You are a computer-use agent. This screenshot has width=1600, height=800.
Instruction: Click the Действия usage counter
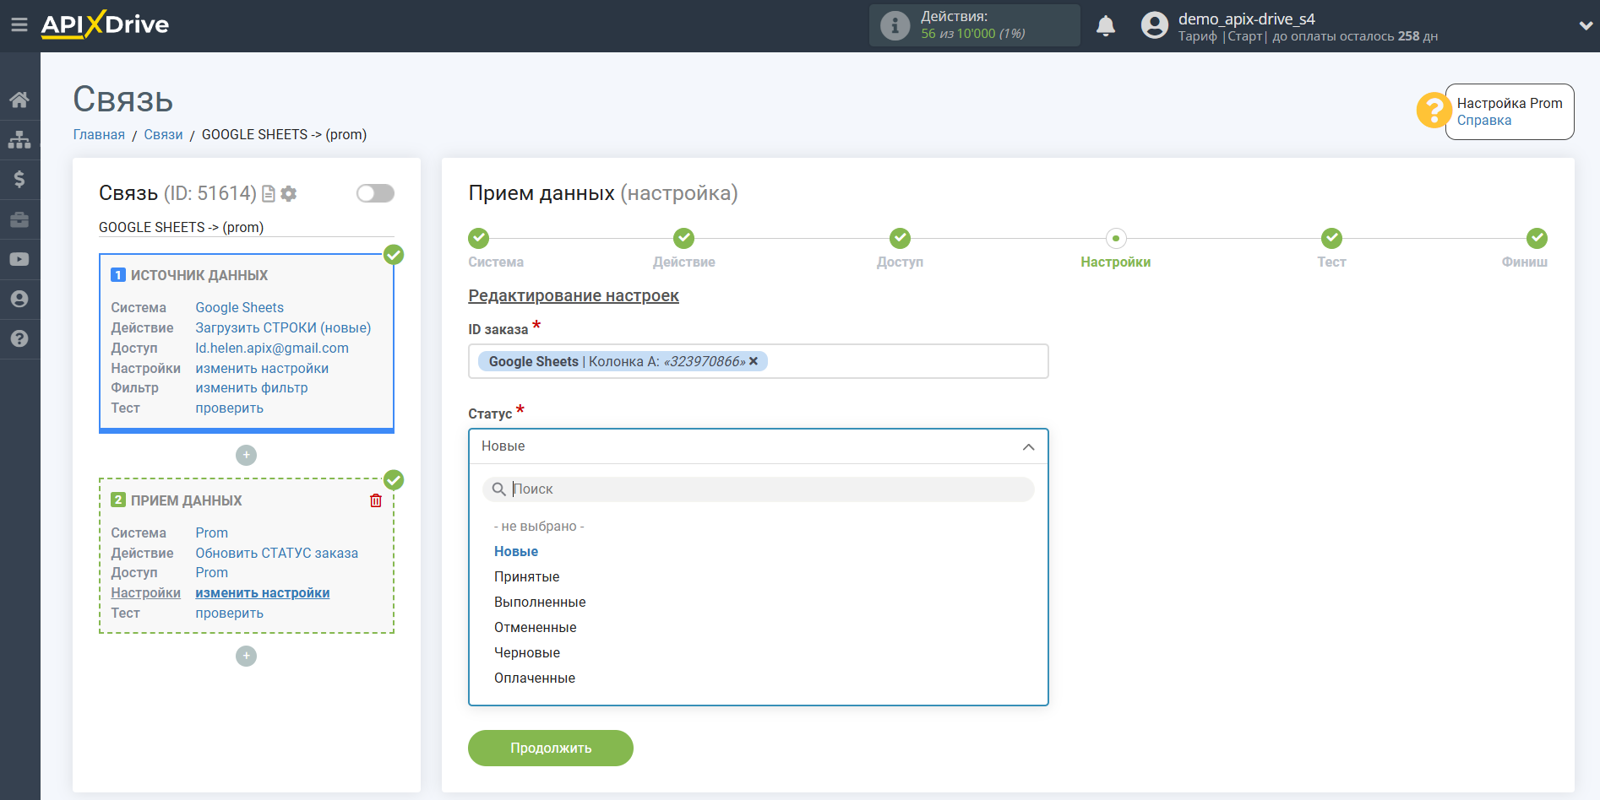click(x=974, y=25)
